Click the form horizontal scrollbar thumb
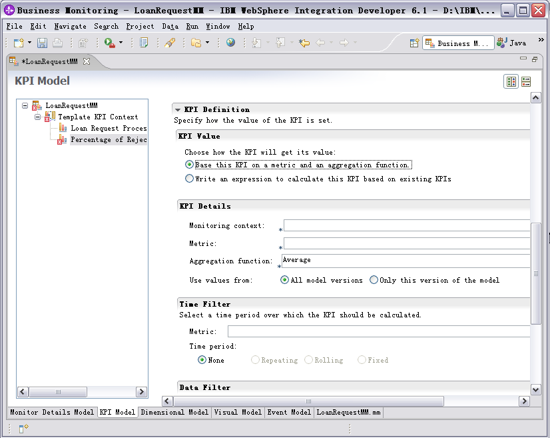 click(x=309, y=401)
